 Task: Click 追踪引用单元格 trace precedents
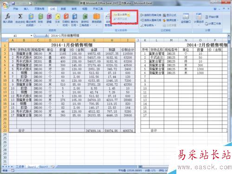click(151, 15)
